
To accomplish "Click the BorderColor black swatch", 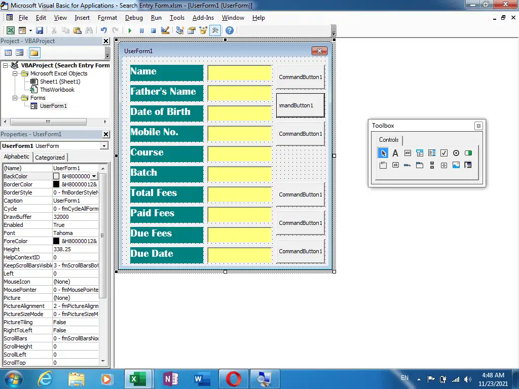I will pyautogui.click(x=56, y=184).
